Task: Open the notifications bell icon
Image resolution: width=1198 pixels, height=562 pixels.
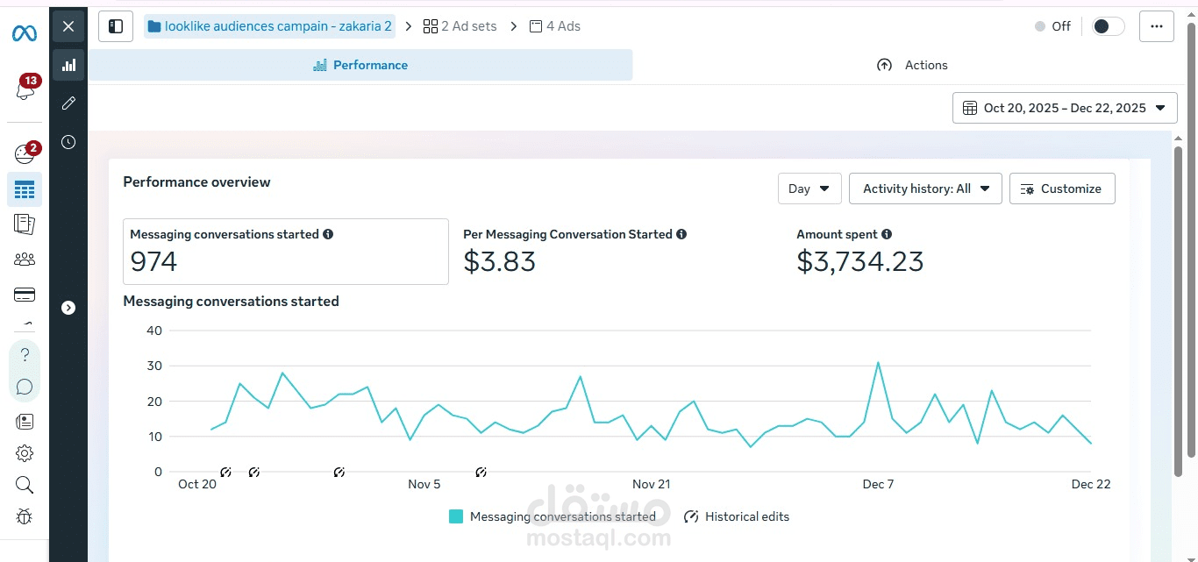Action: (x=25, y=89)
